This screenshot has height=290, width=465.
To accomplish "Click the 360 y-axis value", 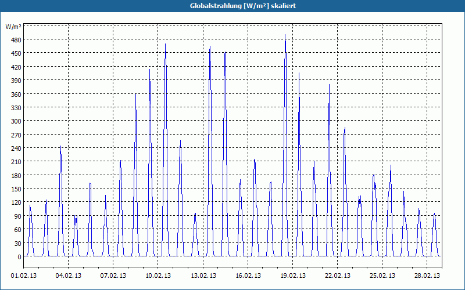I will 16,94.
